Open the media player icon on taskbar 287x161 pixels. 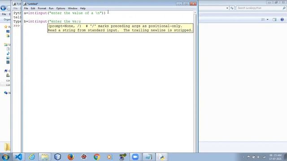point(109,157)
